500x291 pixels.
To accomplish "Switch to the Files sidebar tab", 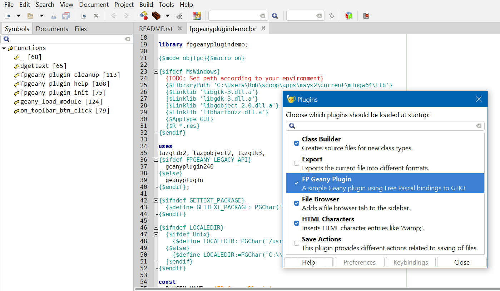I will tap(81, 29).
